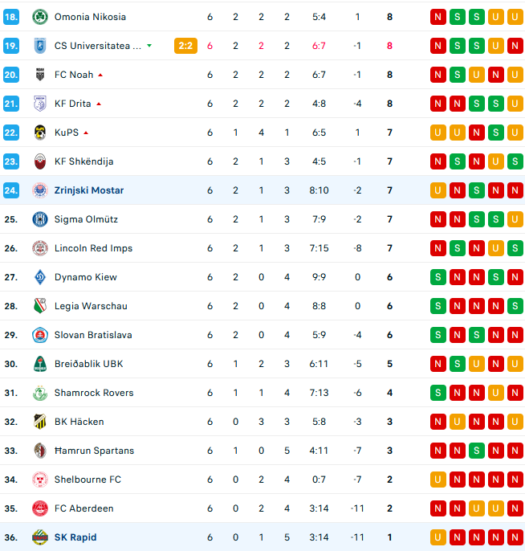This screenshot has width=525, height=551.
Task: Click the Dynamo Kiew club logo
Action: click(39, 277)
